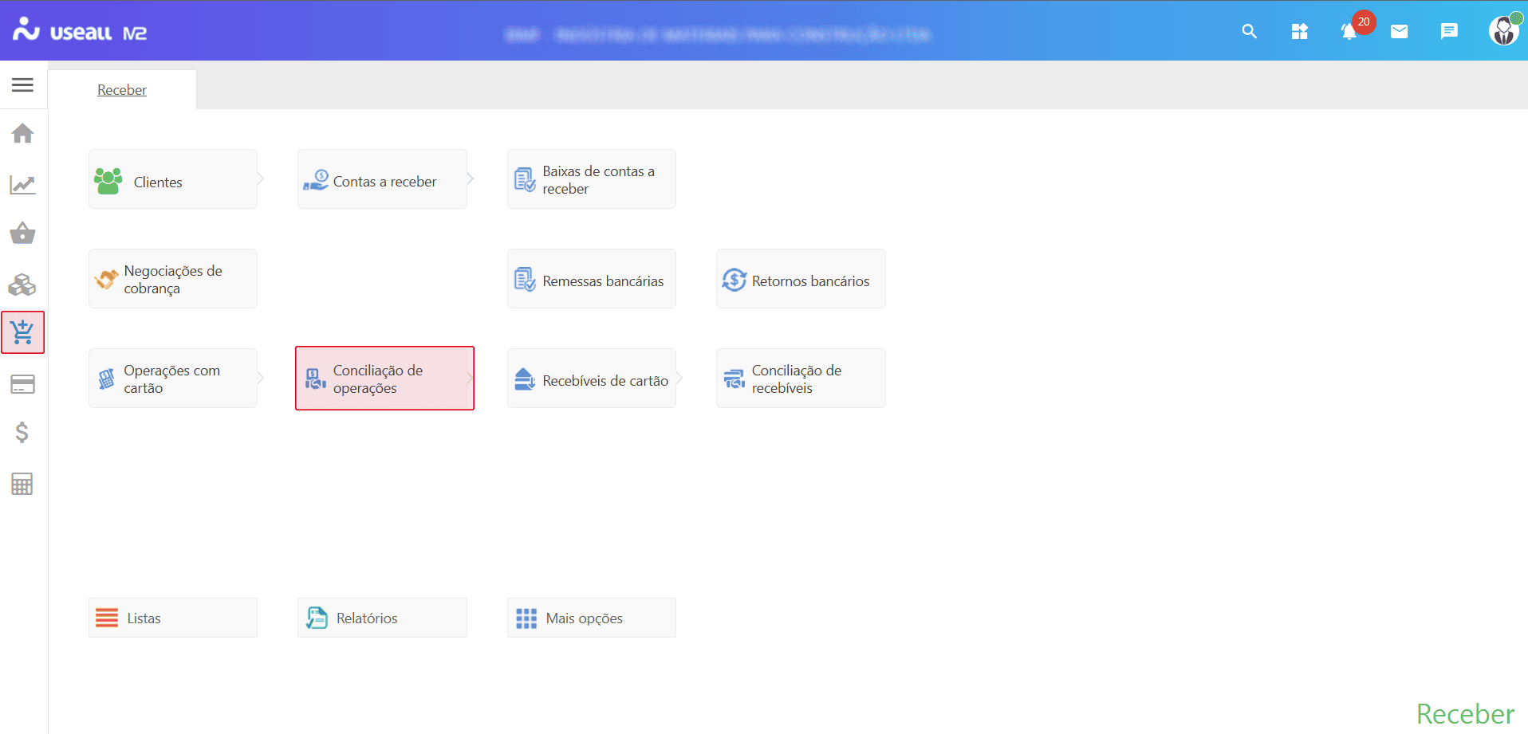Open the line chart sidebar icon
This screenshot has width=1528, height=734.
(x=22, y=185)
